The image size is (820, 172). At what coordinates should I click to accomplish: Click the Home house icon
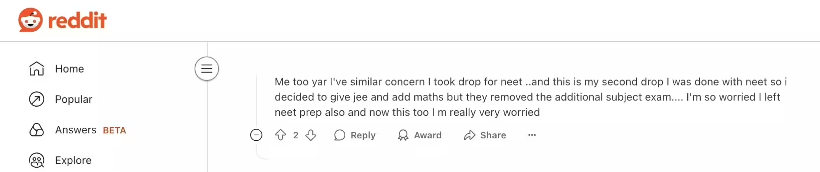tap(37, 69)
